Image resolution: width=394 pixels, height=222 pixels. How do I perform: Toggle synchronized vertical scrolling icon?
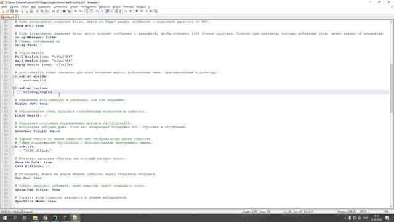tap(86, 11)
